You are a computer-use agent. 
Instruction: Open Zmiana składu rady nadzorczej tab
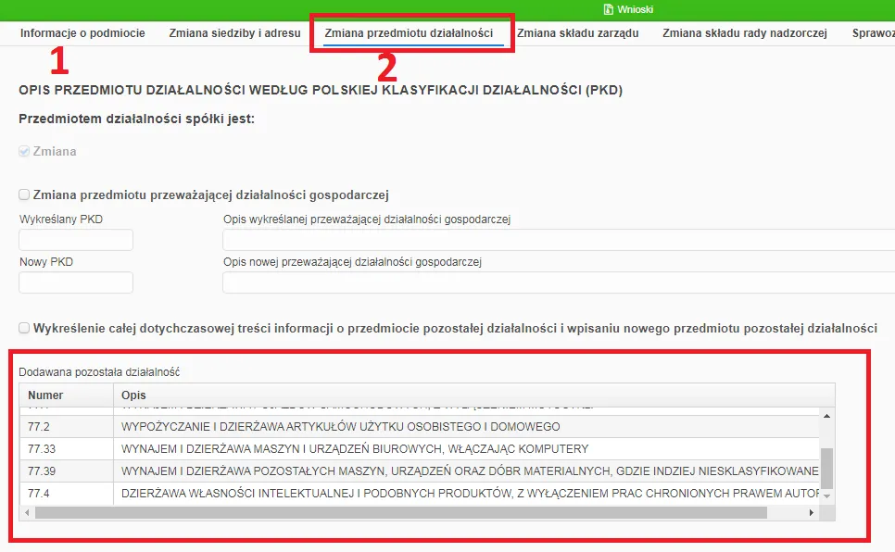tap(745, 33)
